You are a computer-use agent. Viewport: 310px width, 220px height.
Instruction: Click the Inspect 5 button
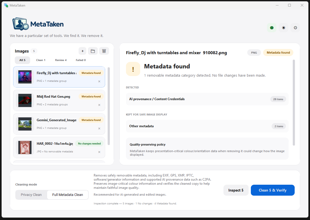coord(236,190)
